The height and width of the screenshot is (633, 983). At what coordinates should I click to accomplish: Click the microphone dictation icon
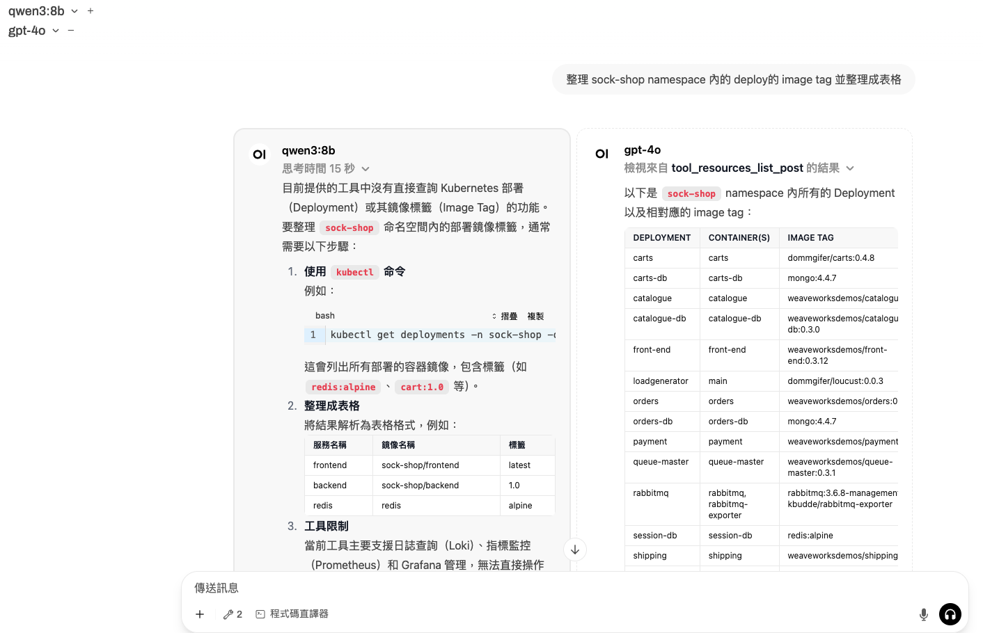(923, 614)
